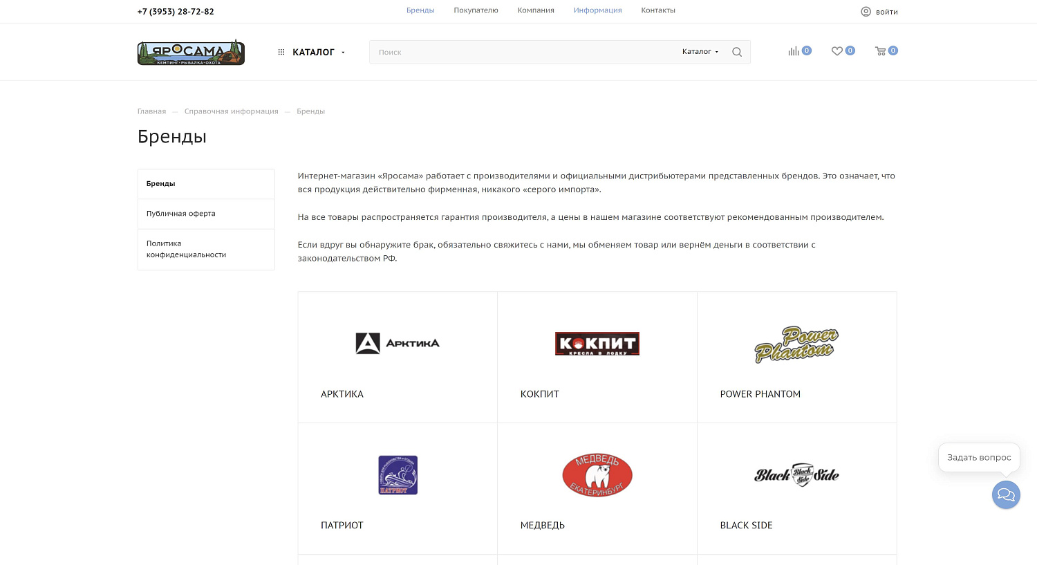The width and height of the screenshot is (1037, 565).
Task: Open the search scope Каталог dropdown
Action: [x=700, y=52]
